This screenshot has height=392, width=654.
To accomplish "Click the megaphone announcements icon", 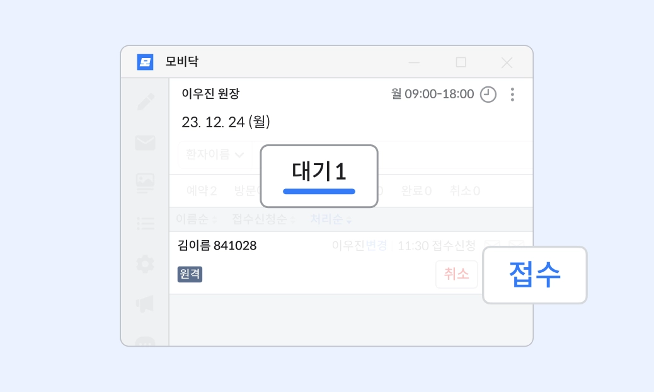I will coord(146,304).
